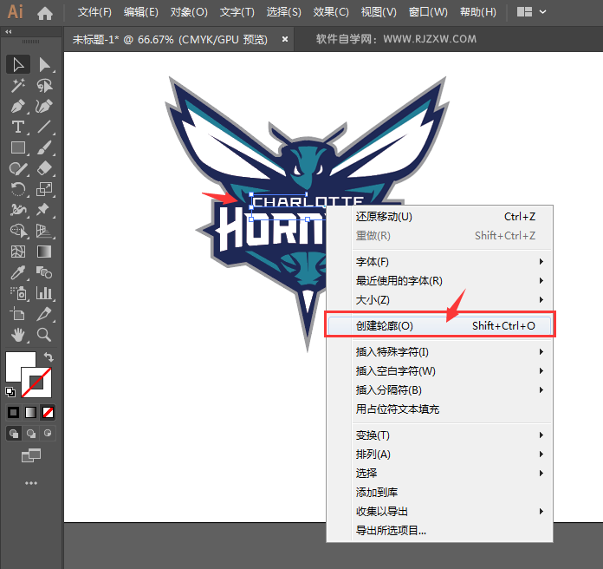Select the Perspective Grid tool
The width and height of the screenshot is (603, 569).
[x=44, y=231]
